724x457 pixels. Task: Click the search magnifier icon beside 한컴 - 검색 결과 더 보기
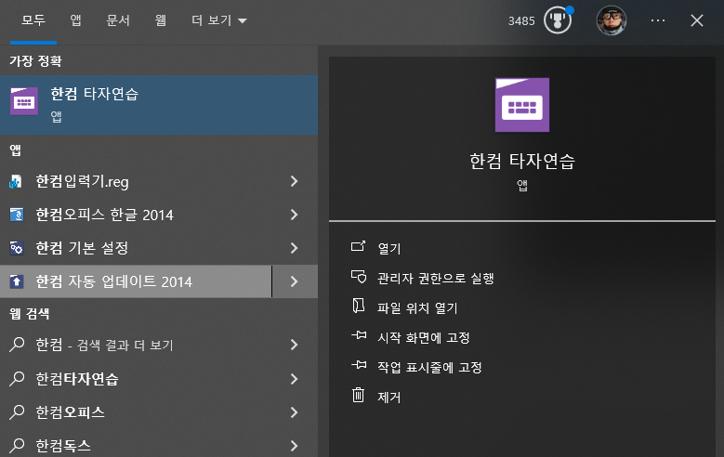tap(17, 345)
